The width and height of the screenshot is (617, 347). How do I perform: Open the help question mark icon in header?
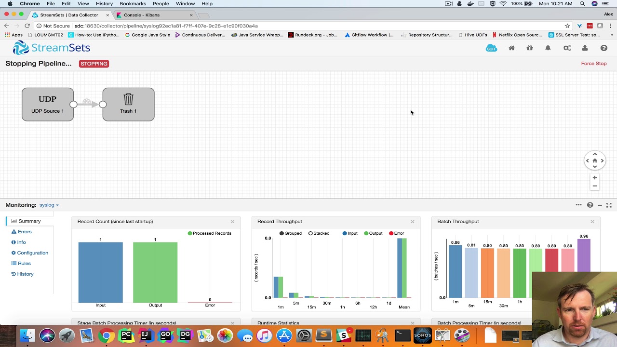(x=604, y=48)
